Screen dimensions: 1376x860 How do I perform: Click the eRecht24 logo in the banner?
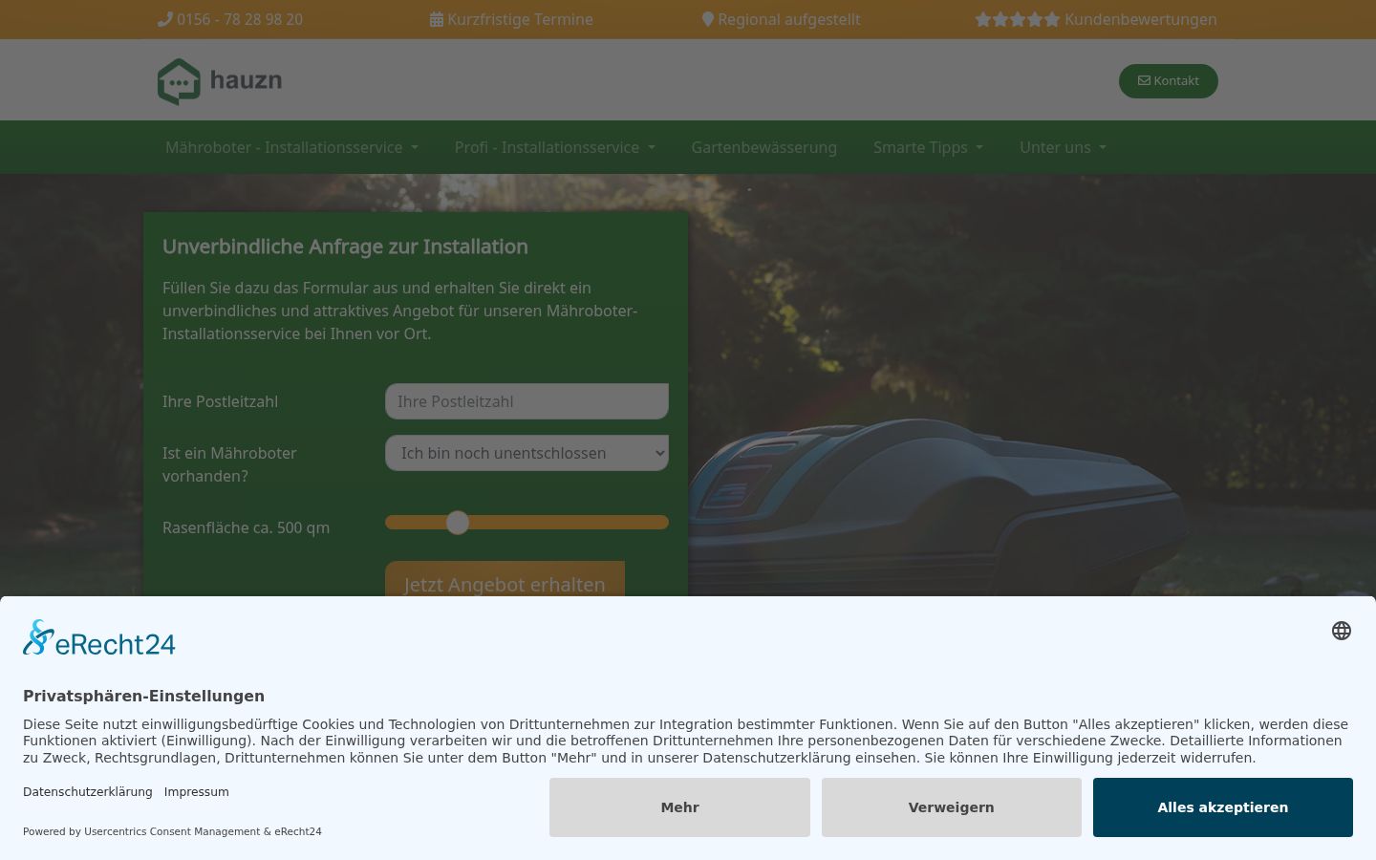pyautogui.click(x=99, y=638)
